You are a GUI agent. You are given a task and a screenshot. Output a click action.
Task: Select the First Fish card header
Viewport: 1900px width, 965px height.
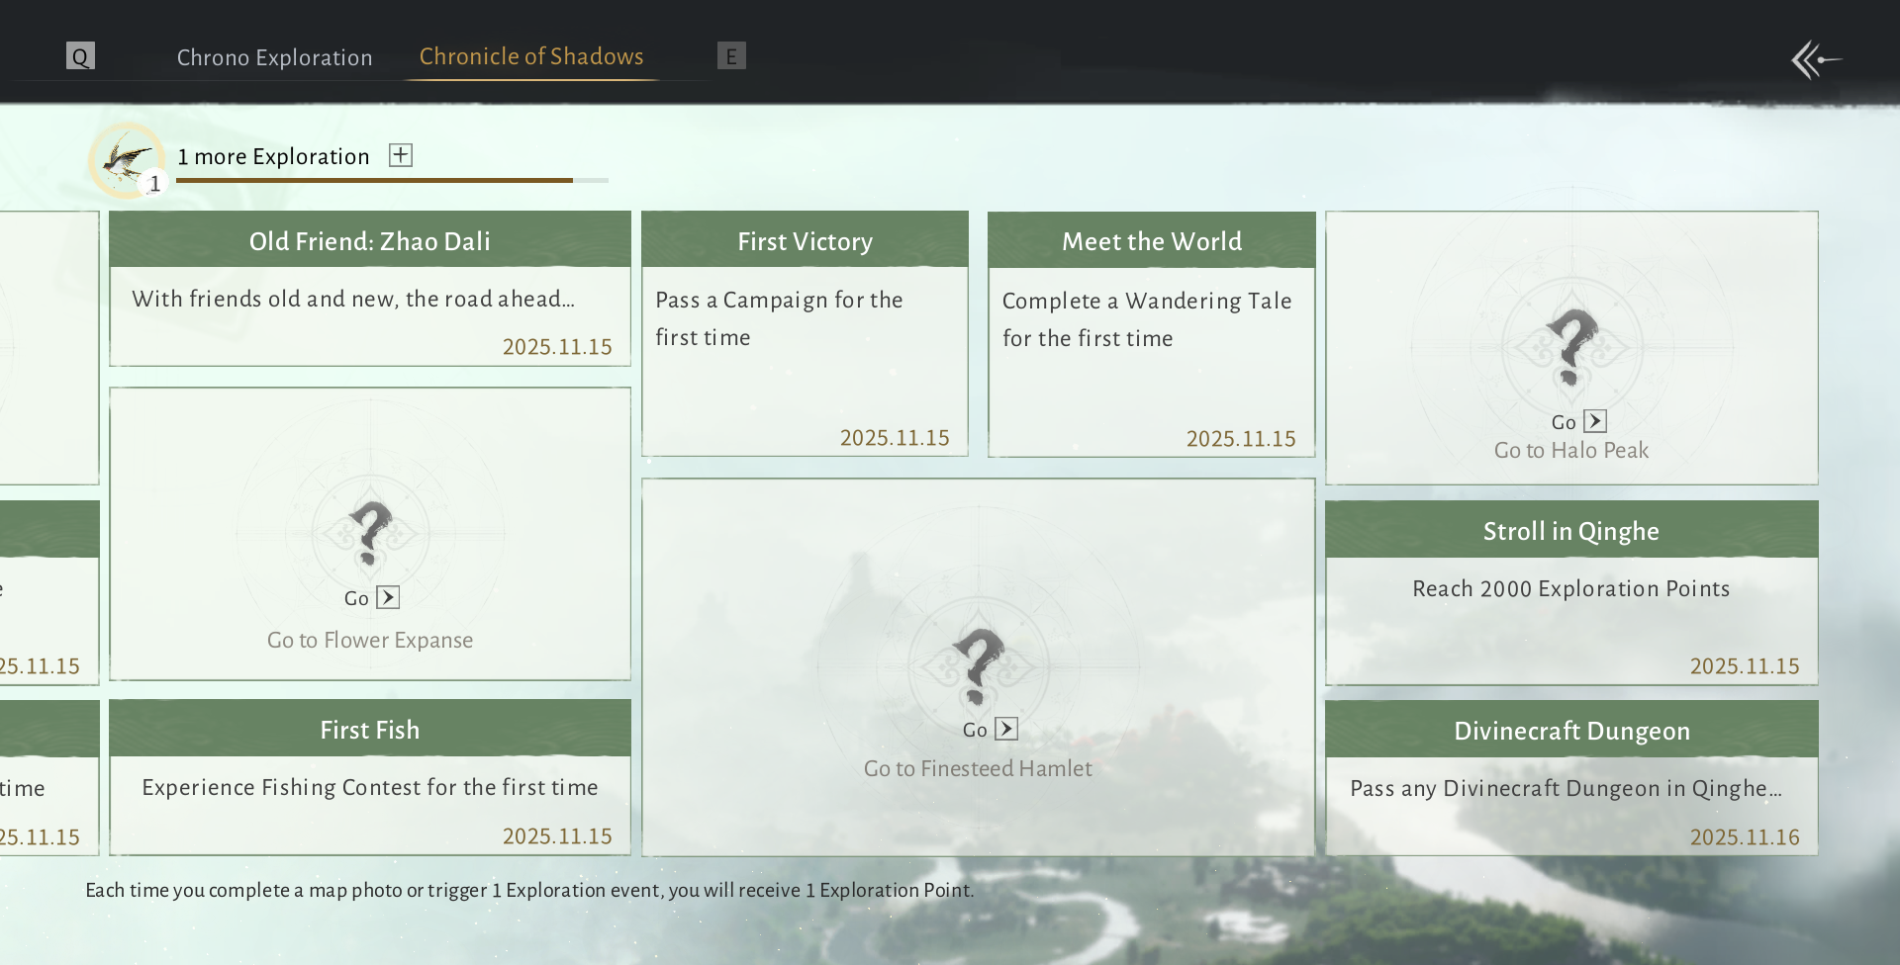(370, 729)
